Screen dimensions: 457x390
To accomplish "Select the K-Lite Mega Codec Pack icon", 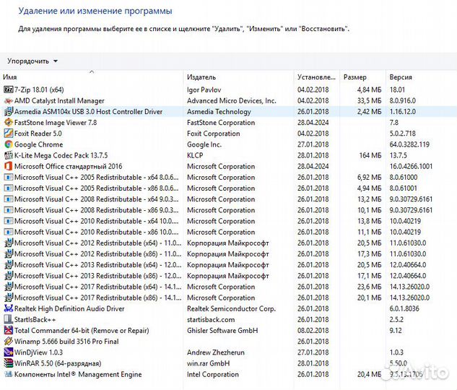I will point(8,155).
